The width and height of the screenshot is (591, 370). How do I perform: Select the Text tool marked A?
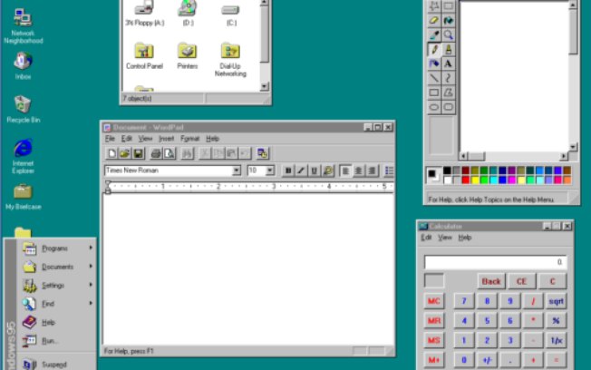[x=448, y=63]
